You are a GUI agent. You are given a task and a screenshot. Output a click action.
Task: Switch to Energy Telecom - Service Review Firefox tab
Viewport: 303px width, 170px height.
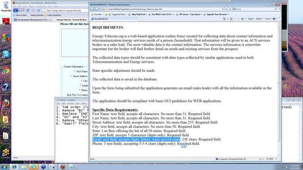[x=71, y=20]
